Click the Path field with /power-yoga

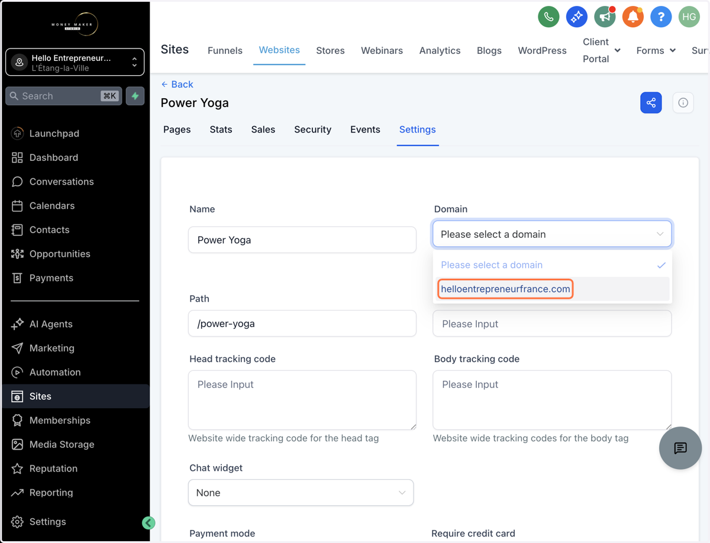[302, 324]
